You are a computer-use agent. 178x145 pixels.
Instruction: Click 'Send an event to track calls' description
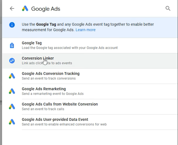pos(43,109)
